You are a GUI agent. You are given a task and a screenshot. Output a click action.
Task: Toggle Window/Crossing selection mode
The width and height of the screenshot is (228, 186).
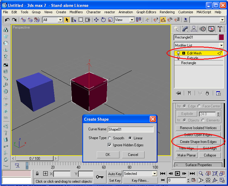(x=87, y=20)
